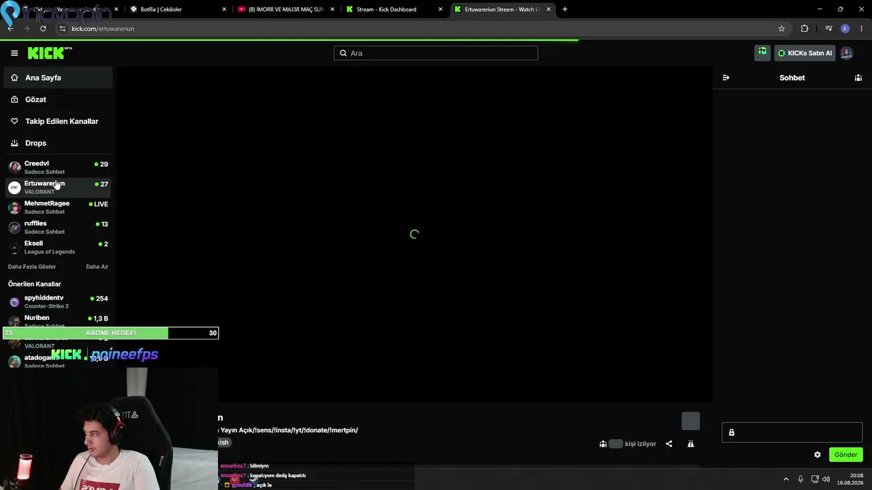Click the report siren icon

(x=691, y=444)
